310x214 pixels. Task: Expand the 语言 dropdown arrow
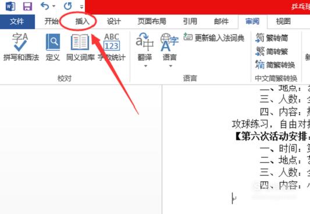pos(170,66)
